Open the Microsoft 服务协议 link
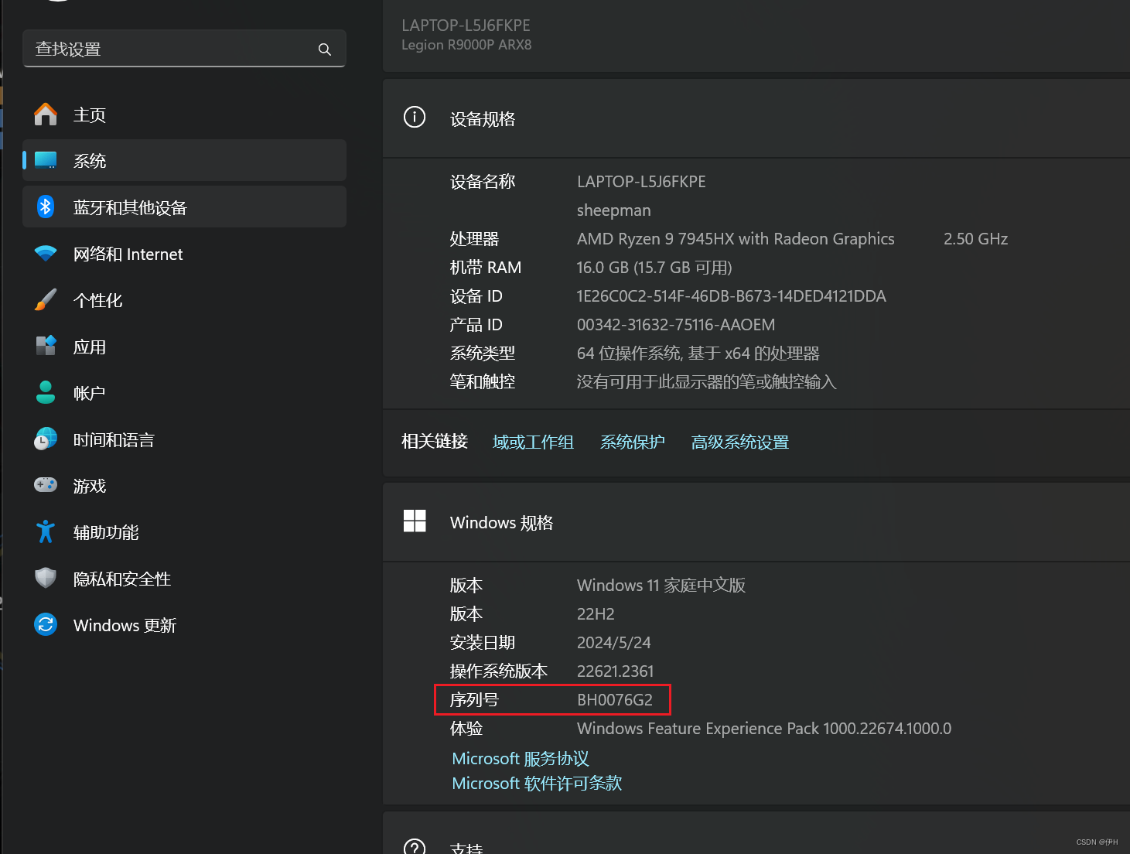 [521, 759]
